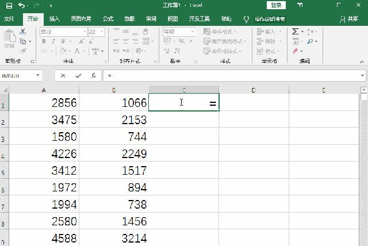Viewport: 368px width, 246px height.
Task: Open the Cell Styles 单元格样式 menu
Action: click(x=223, y=51)
